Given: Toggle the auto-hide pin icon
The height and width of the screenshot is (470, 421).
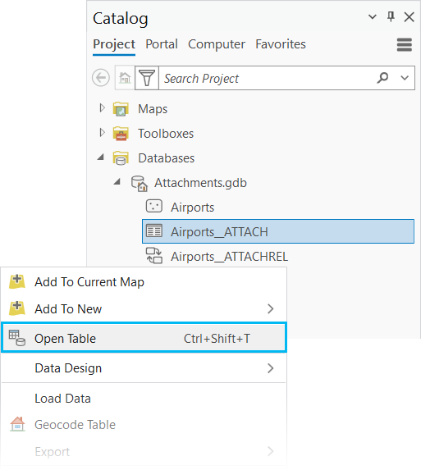Looking at the screenshot, I should [x=391, y=16].
